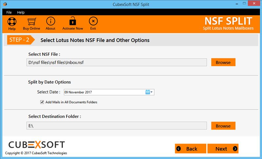Go Back to the previous step

pos(190,149)
